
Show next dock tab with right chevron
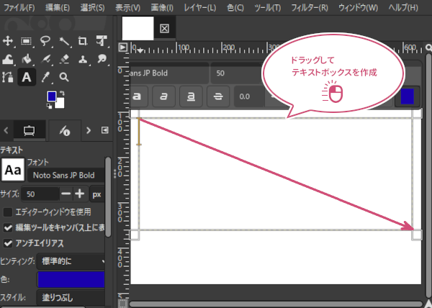point(88,130)
